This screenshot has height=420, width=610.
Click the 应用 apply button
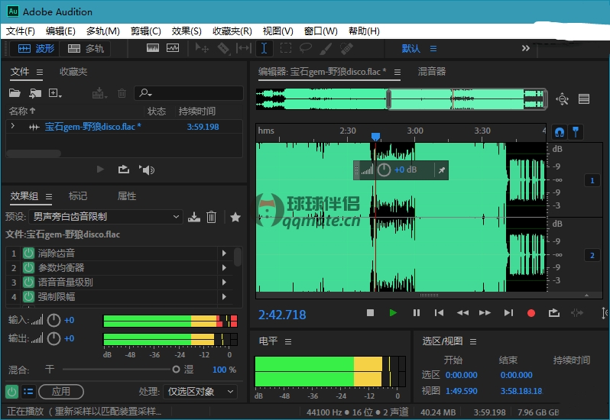(60, 391)
